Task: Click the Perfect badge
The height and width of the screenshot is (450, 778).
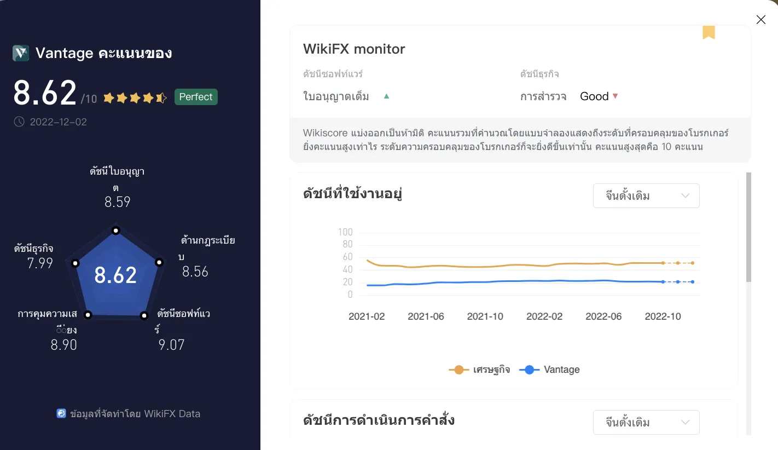Action: tap(196, 97)
